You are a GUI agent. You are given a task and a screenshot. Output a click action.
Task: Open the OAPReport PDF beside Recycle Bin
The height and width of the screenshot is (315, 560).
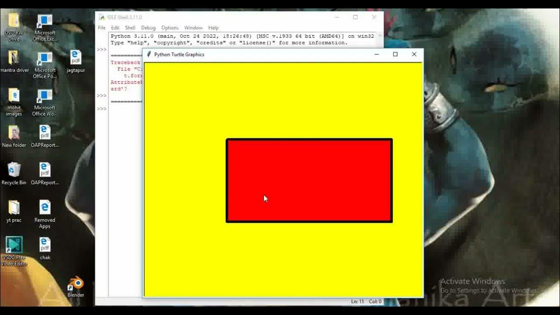(45, 174)
